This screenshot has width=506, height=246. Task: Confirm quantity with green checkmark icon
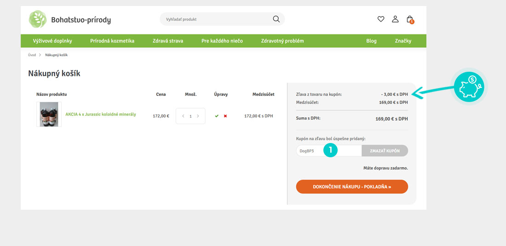tap(217, 116)
